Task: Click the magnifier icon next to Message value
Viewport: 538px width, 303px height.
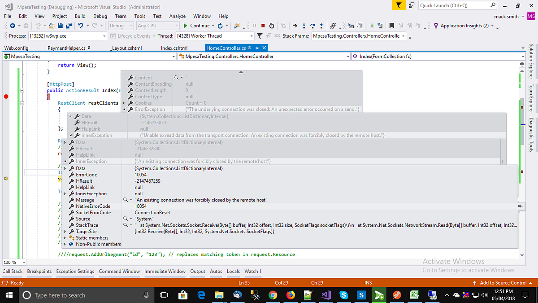Action: click(126, 200)
